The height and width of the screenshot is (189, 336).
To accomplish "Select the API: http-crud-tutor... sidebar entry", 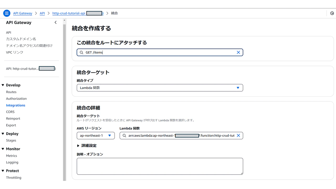I will [x=31, y=69].
